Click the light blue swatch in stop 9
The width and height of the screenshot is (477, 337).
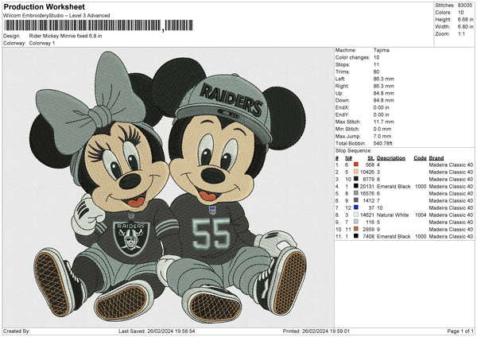(356, 222)
